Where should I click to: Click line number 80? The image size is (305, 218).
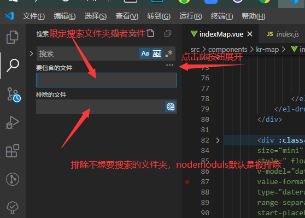pos(205,120)
